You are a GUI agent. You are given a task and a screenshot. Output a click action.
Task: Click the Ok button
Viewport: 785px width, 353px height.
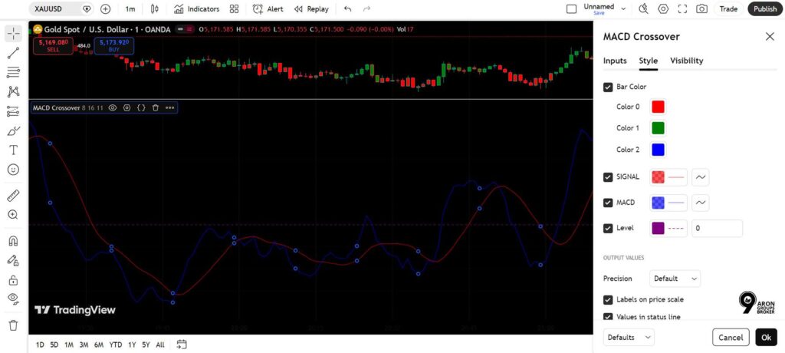coord(766,338)
